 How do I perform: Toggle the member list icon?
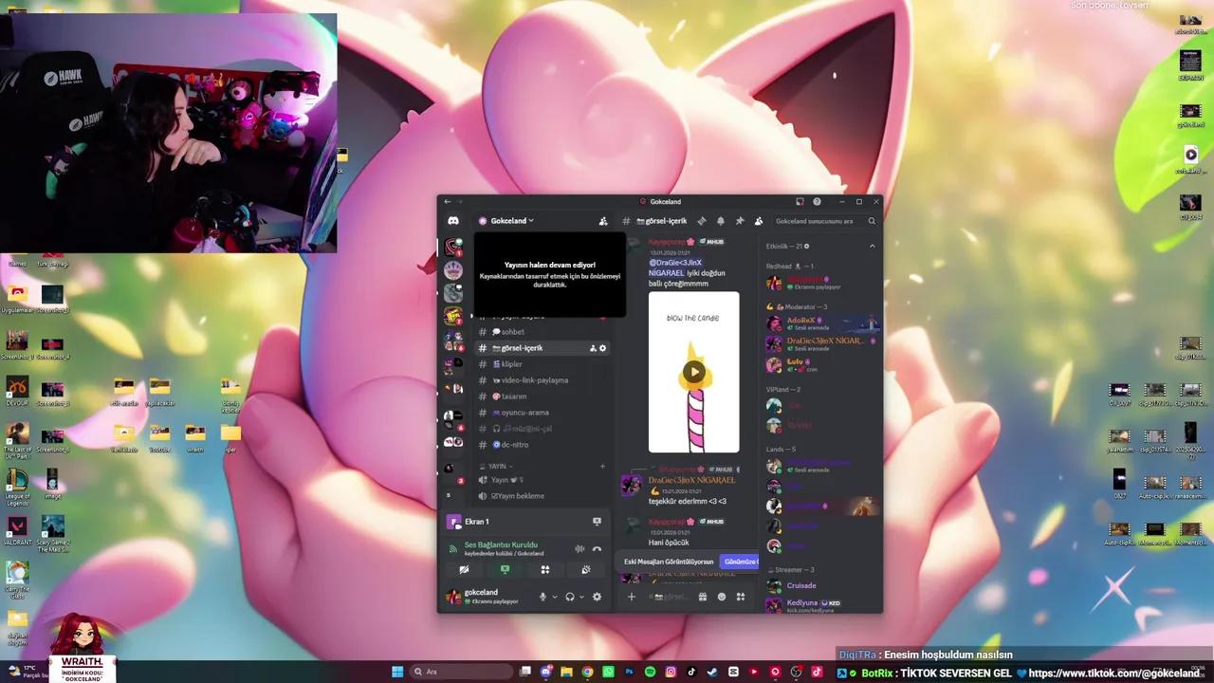[x=758, y=221]
